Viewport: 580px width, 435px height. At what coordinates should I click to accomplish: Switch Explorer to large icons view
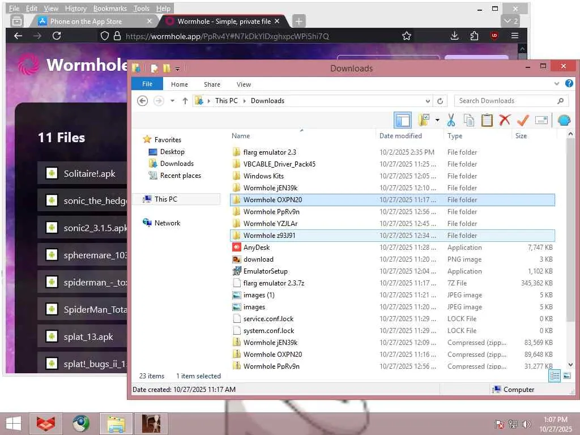pyautogui.click(x=566, y=376)
